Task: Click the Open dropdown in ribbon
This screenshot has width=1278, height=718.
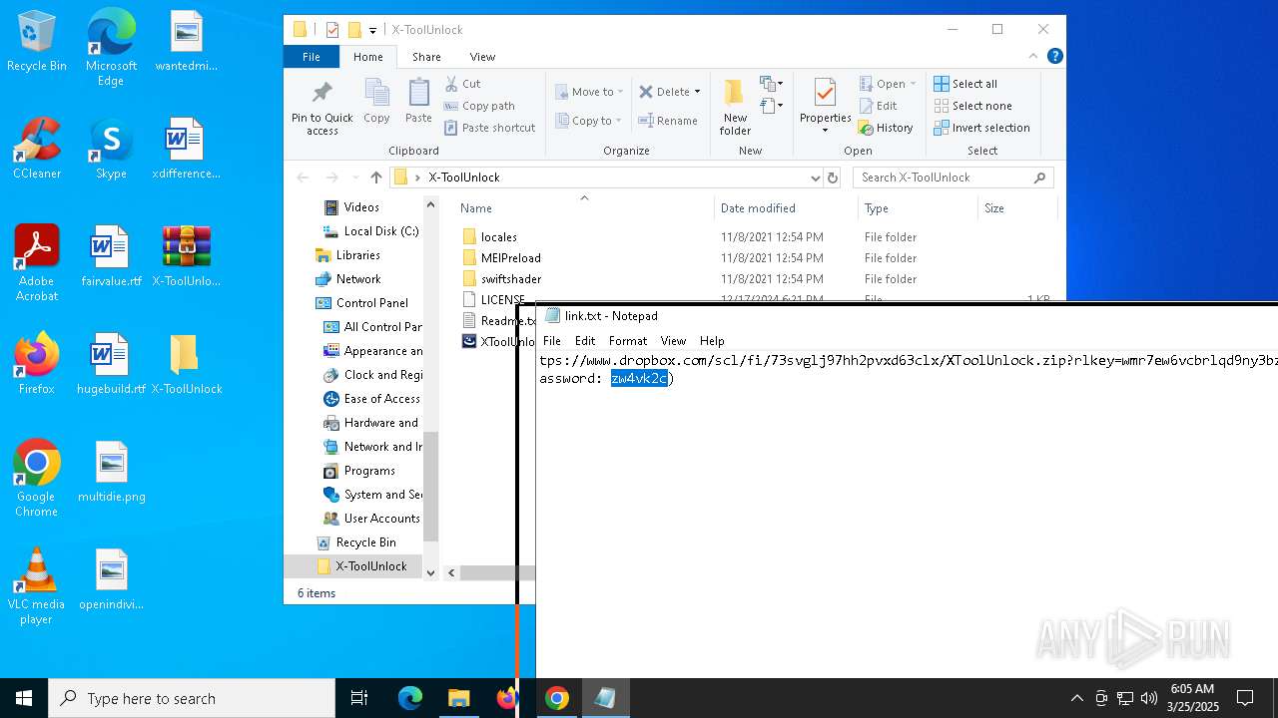Action: click(887, 84)
